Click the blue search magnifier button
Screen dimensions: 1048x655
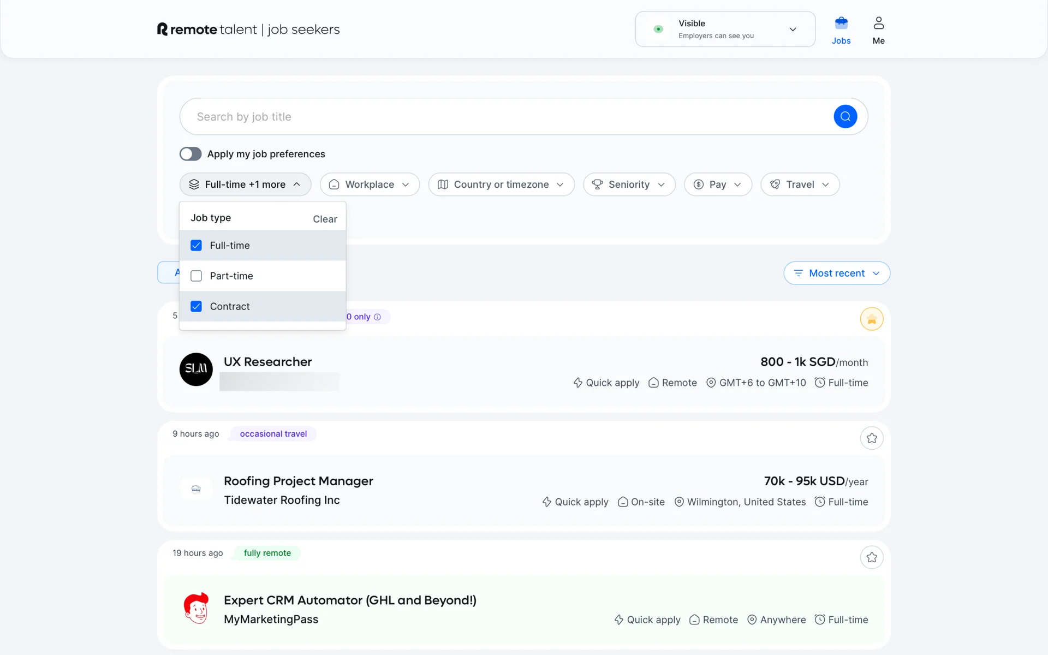tap(845, 116)
